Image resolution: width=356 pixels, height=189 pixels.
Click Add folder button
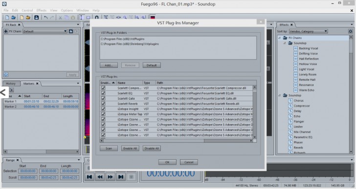coord(109,65)
